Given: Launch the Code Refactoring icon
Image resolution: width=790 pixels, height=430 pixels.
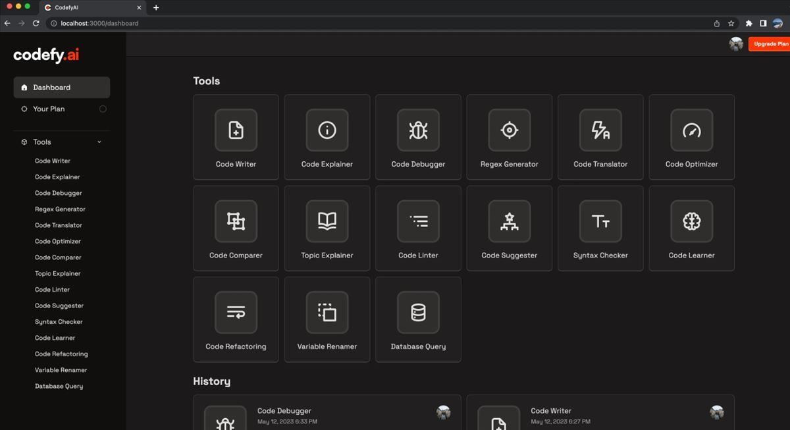Looking at the screenshot, I should pyautogui.click(x=236, y=313).
